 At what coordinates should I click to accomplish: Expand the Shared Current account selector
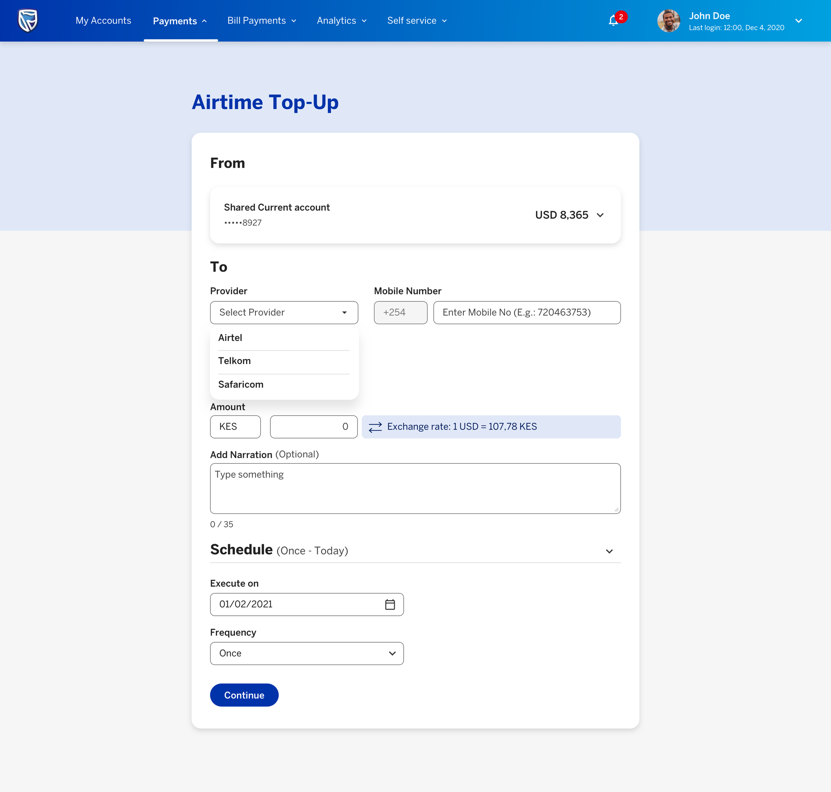tap(600, 215)
